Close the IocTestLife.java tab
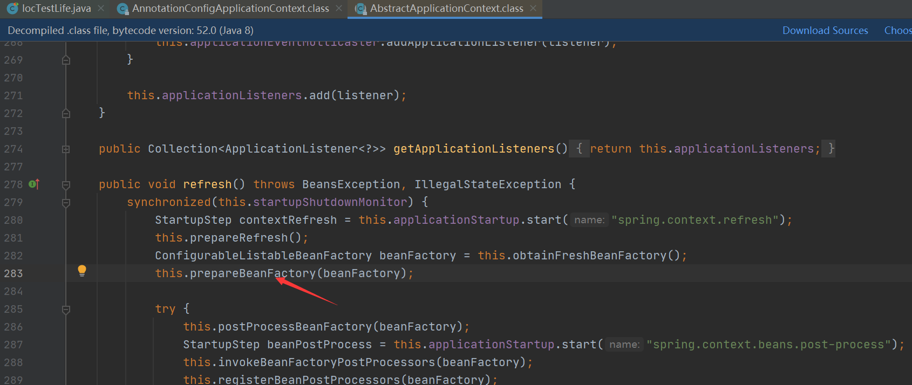This screenshot has height=385, width=912. click(x=101, y=9)
